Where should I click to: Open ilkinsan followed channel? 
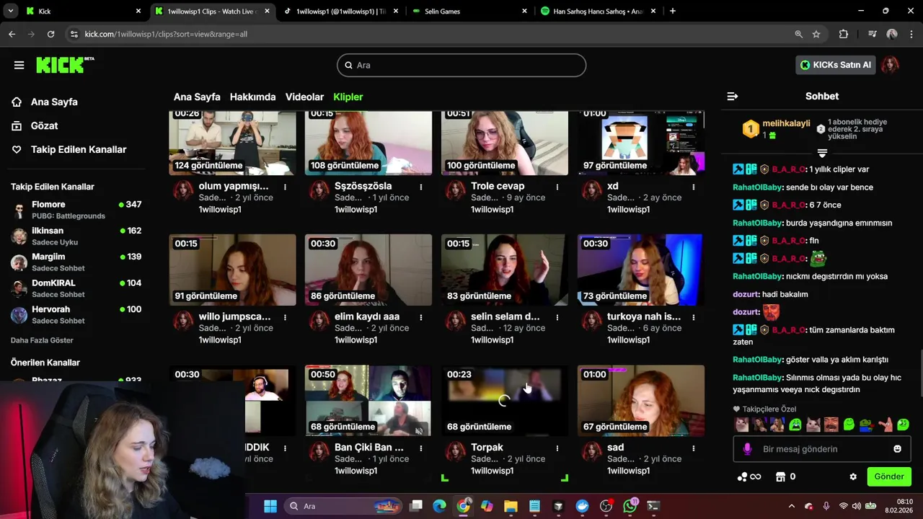(76, 236)
